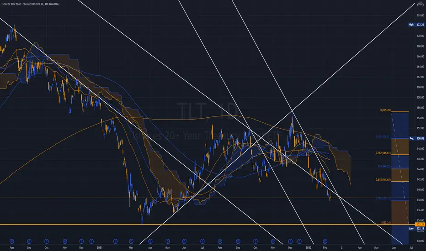Select the Fibonacci 0.382(146.81) level label
The height and width of the screenshot is (251, 426).
pos(383,153)
